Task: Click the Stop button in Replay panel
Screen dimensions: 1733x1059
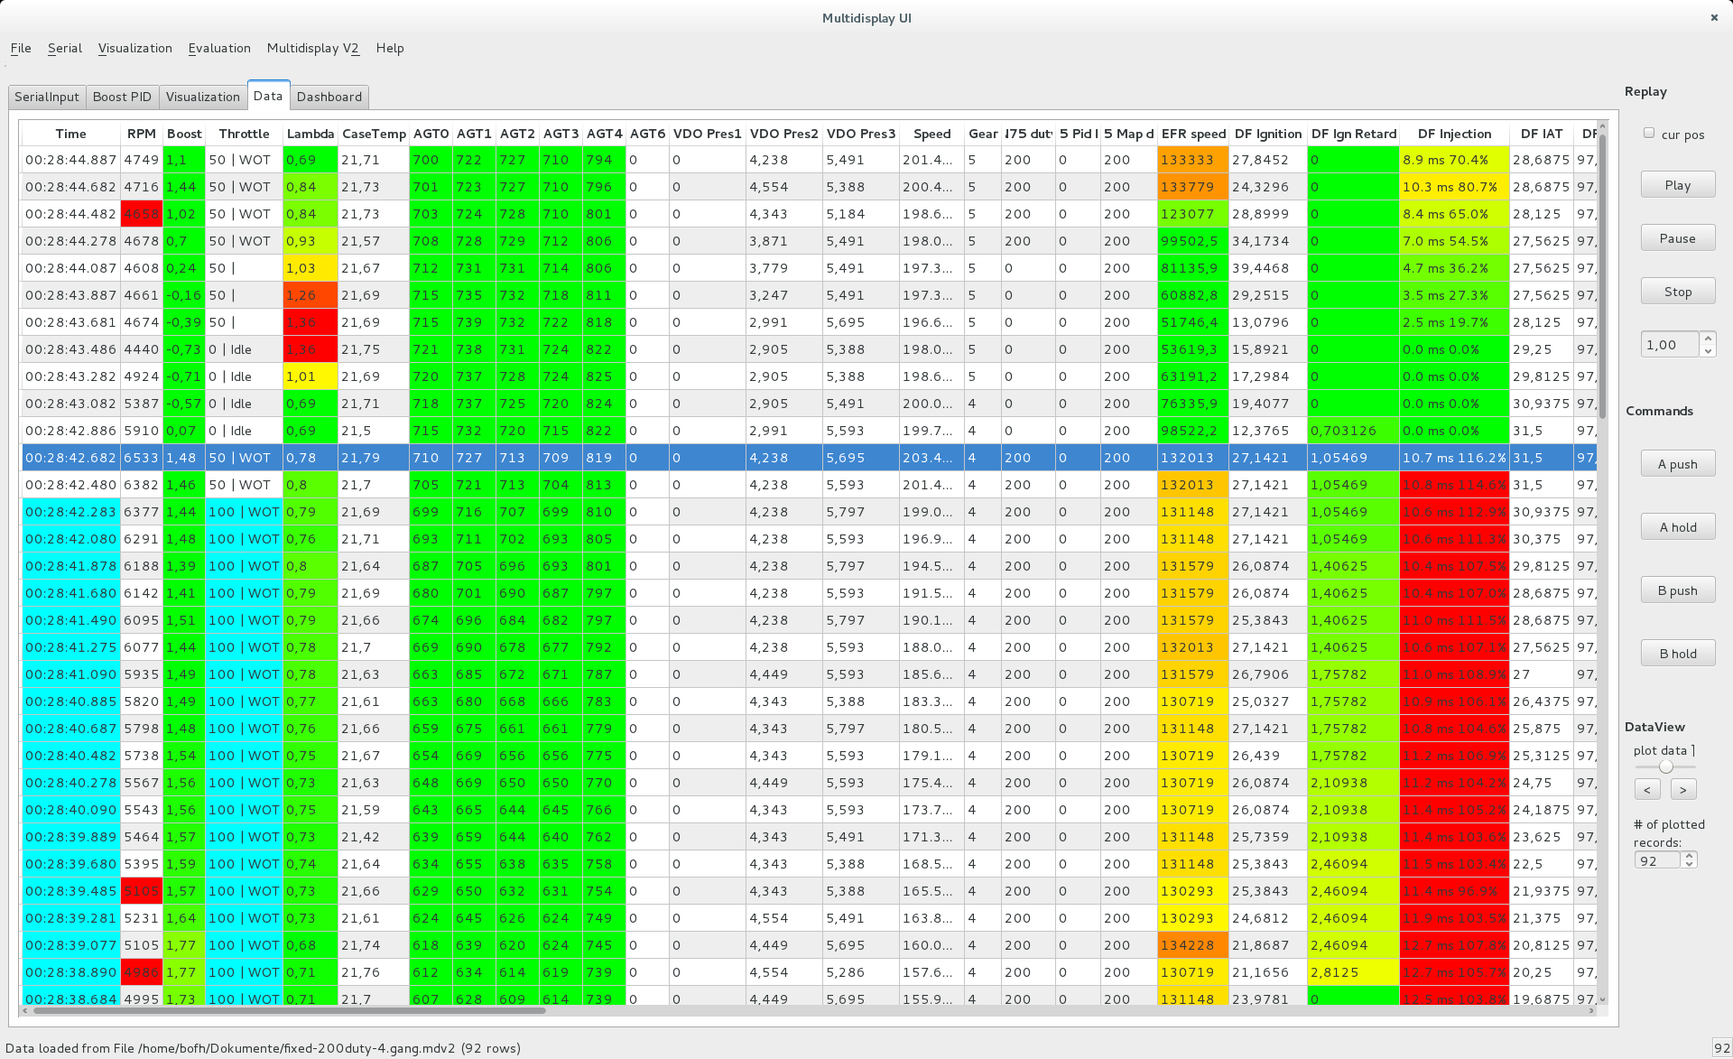Action: [x=1675, y=293]
